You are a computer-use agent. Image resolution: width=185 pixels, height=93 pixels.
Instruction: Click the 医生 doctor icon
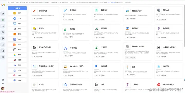click(x=127, y=67)
